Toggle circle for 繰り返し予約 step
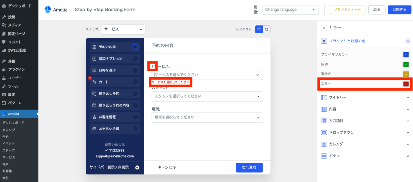 pos(135,94)
